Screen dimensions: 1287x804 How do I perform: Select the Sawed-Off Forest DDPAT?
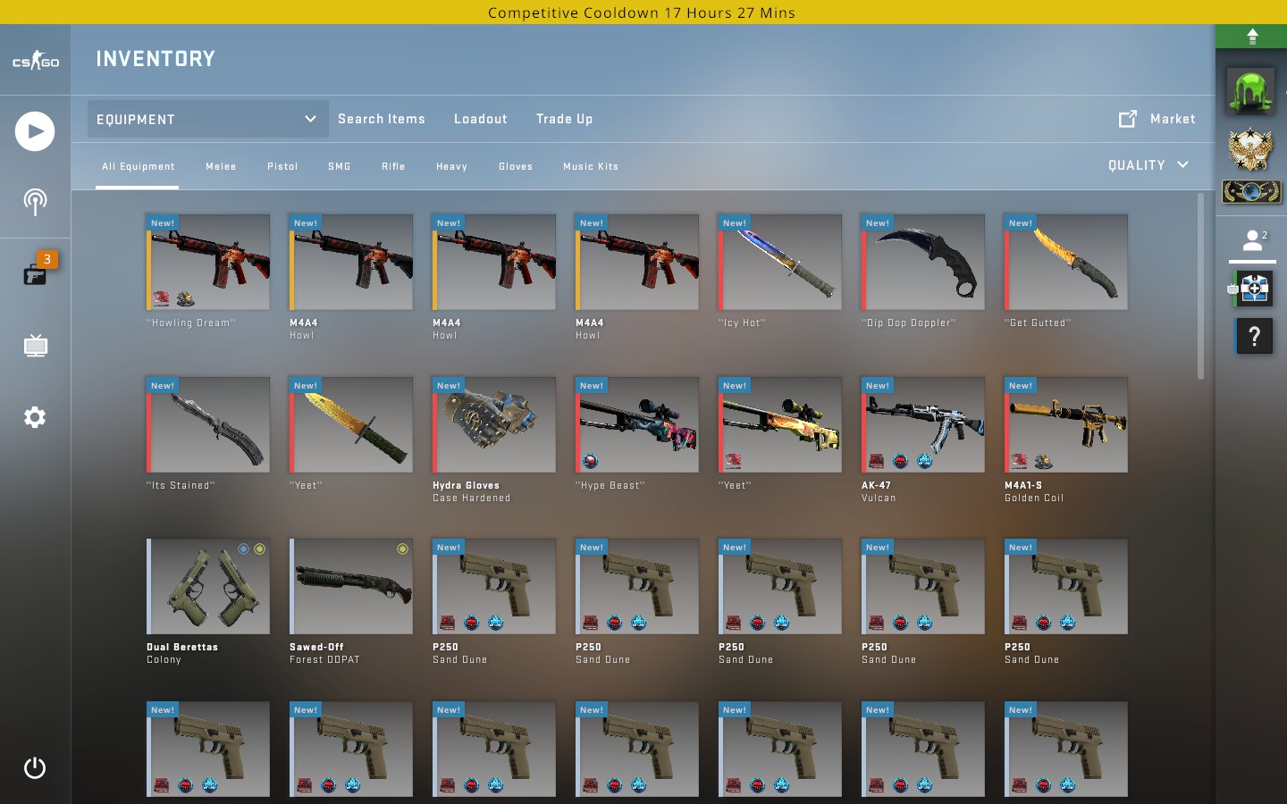click(x=351, y=586)
